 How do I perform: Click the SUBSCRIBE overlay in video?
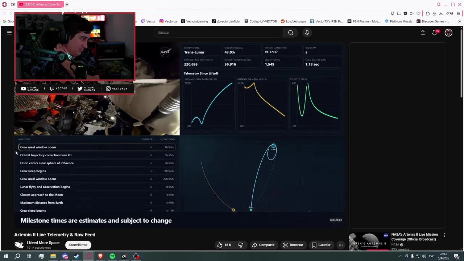336,220
